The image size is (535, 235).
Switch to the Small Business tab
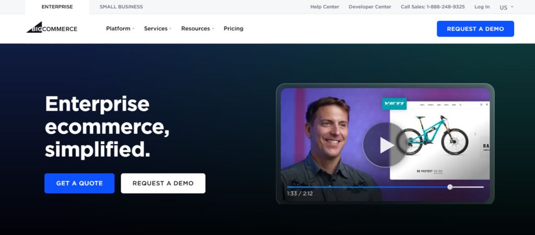[121, 7]
